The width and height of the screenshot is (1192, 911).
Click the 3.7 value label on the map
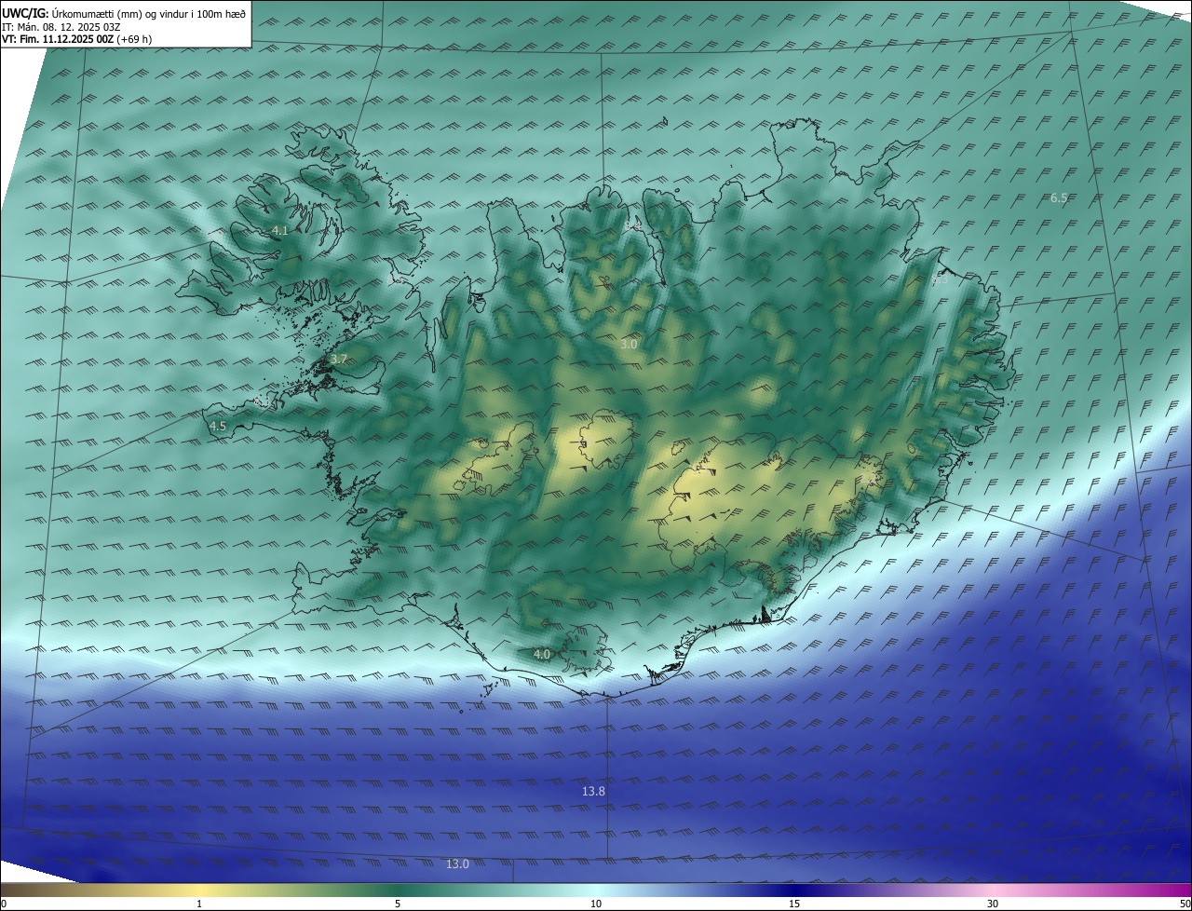point(339,359)
